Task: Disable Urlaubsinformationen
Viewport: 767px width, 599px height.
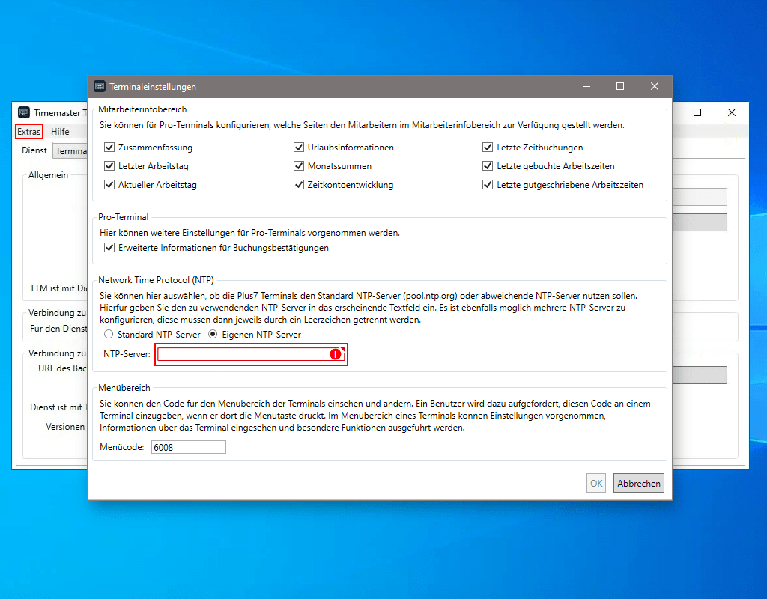Action: coord(299,148)
